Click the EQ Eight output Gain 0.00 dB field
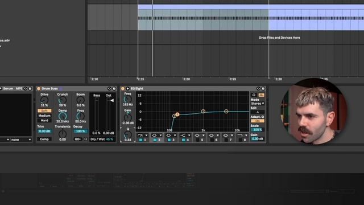Screen dimensions: 364x205 [x=258, y=139]
